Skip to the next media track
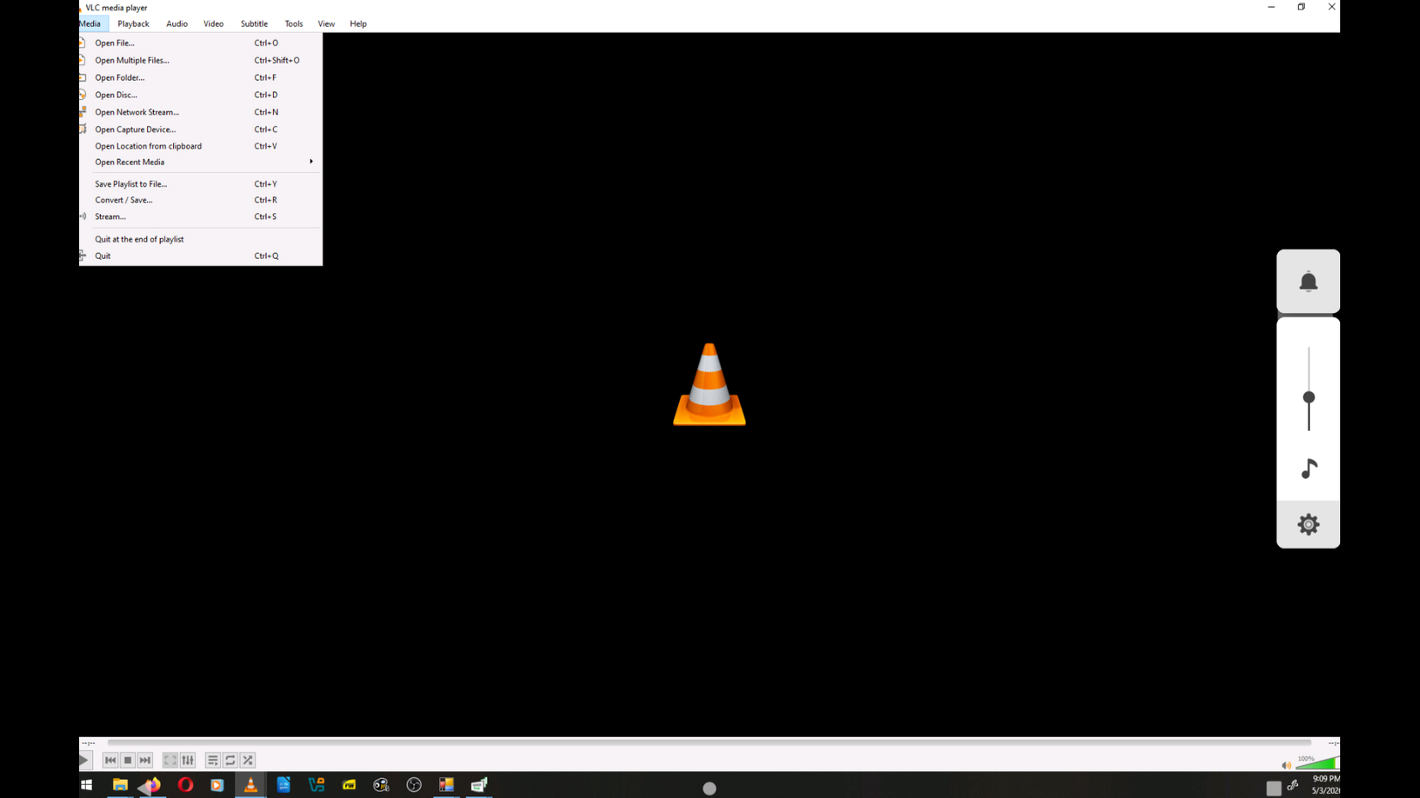 coord(145,760)
